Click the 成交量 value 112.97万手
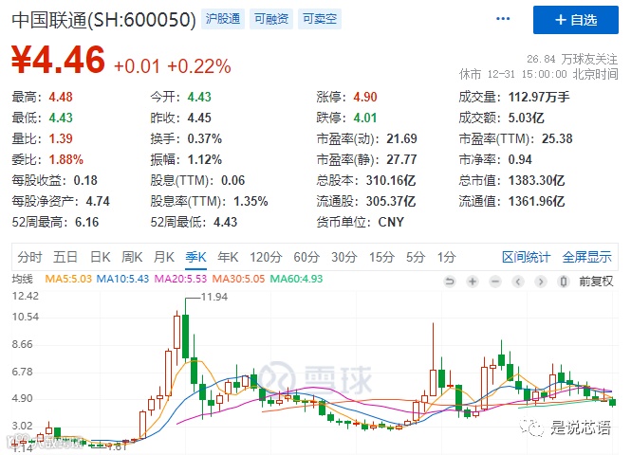 [539, 97]
